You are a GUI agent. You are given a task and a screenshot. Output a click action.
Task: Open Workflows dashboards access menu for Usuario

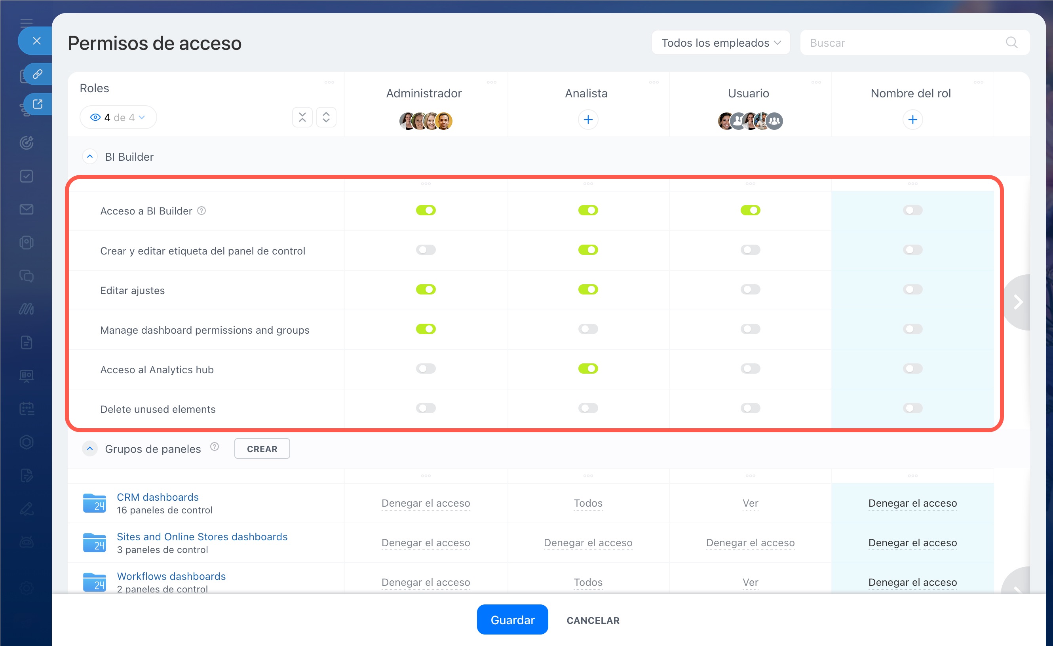click(750, 582)
